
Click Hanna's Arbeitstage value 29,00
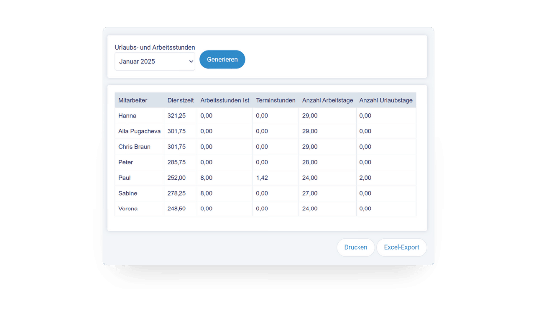point(310,116)
